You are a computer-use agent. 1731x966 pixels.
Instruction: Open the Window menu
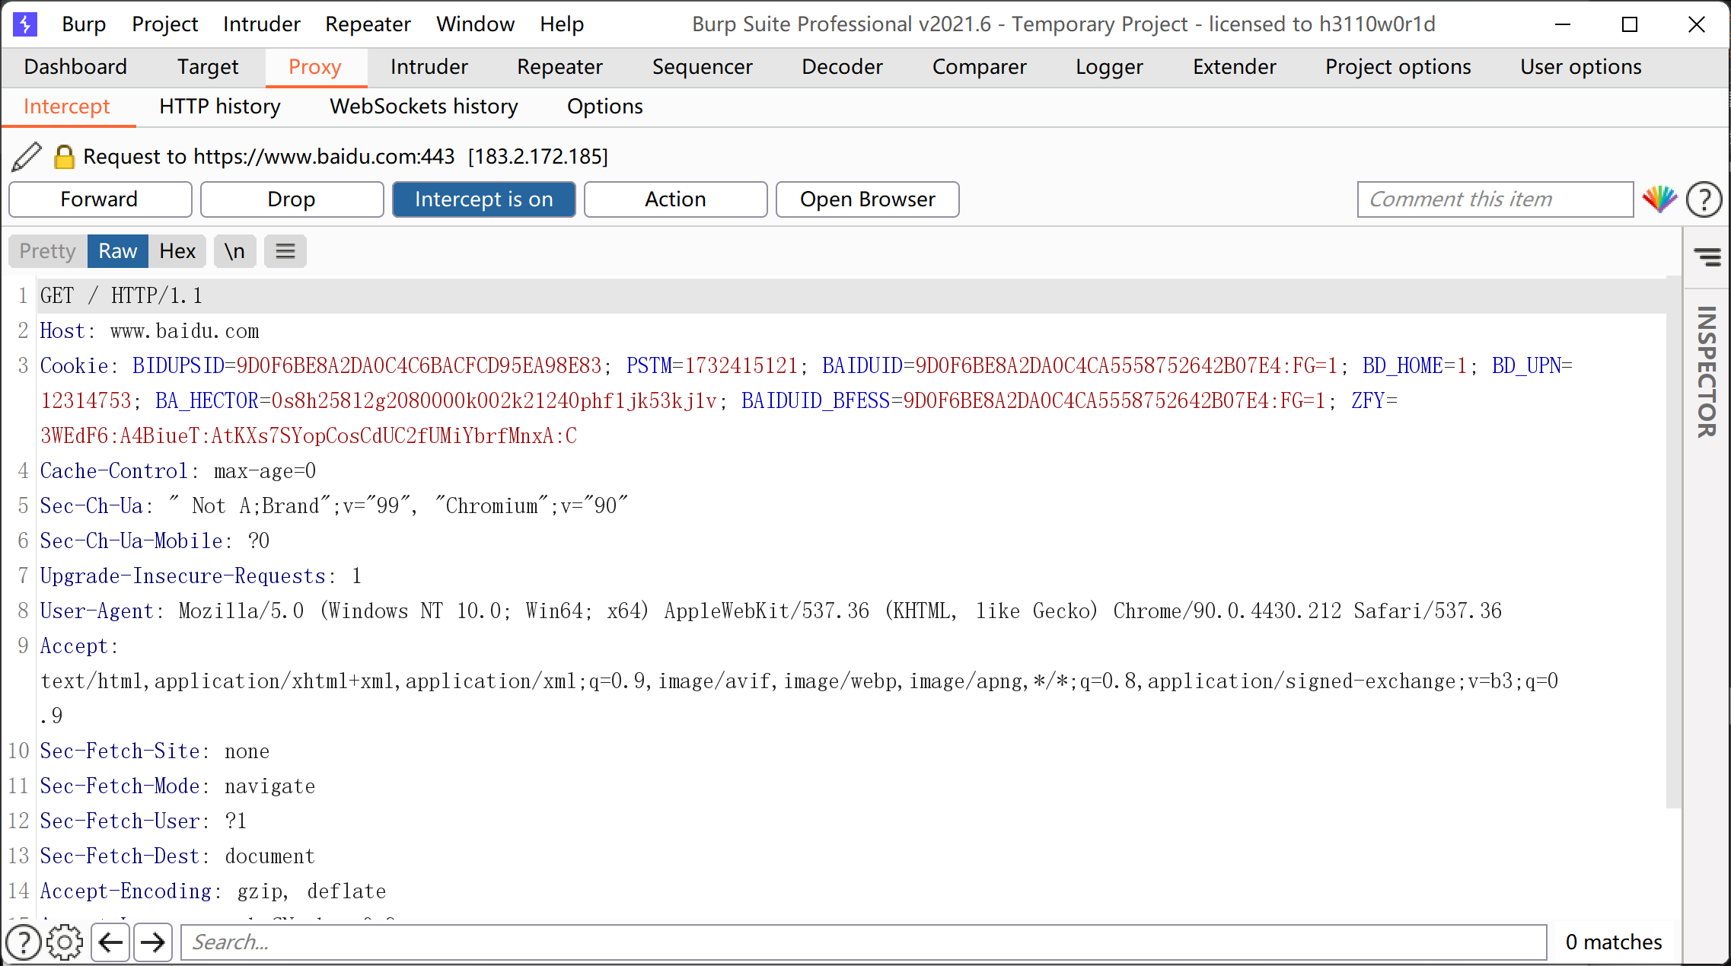click(x=476, y=24)
